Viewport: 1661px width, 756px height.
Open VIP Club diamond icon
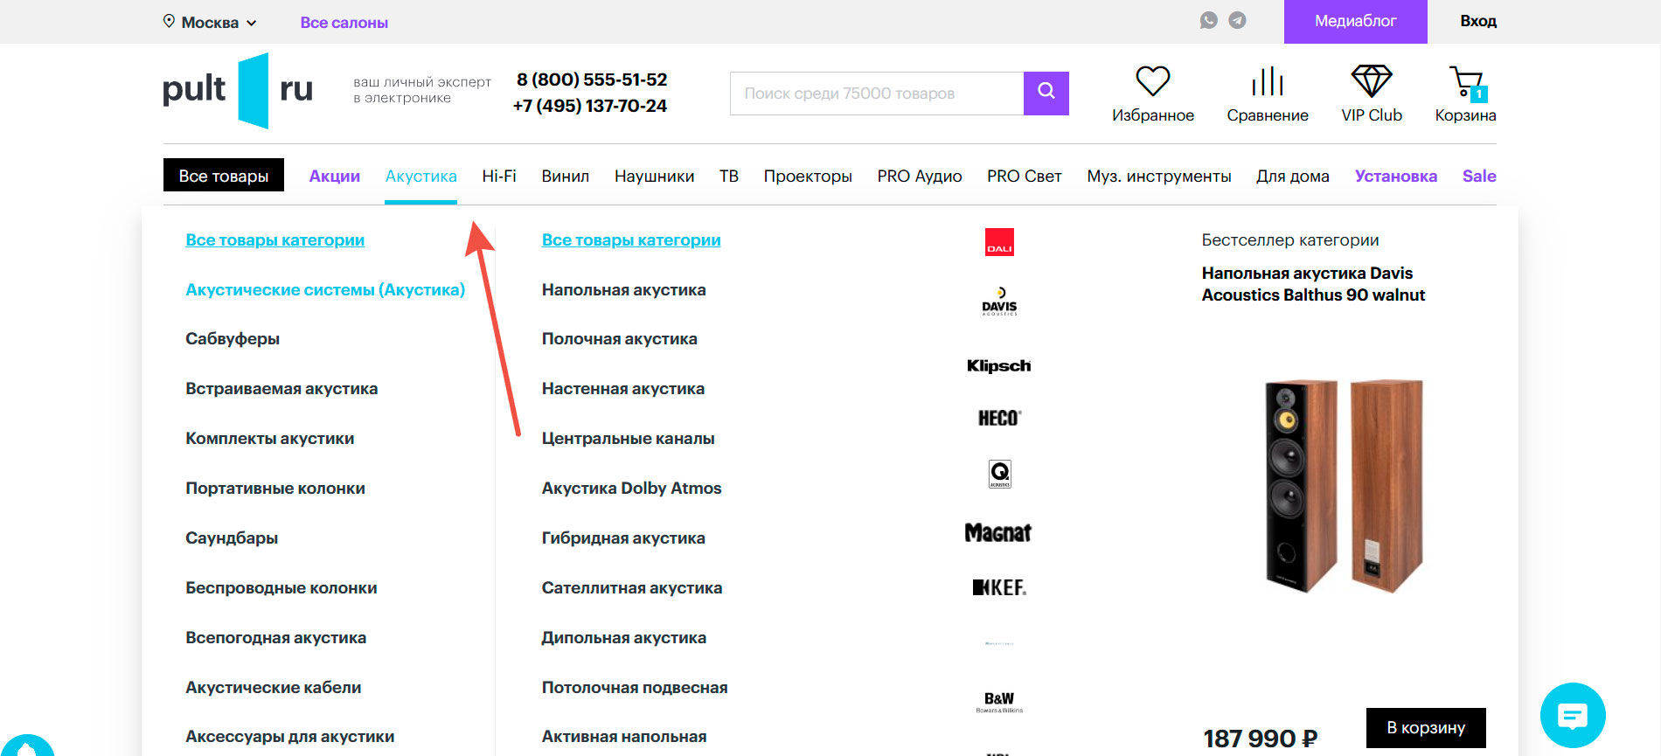1372,81
